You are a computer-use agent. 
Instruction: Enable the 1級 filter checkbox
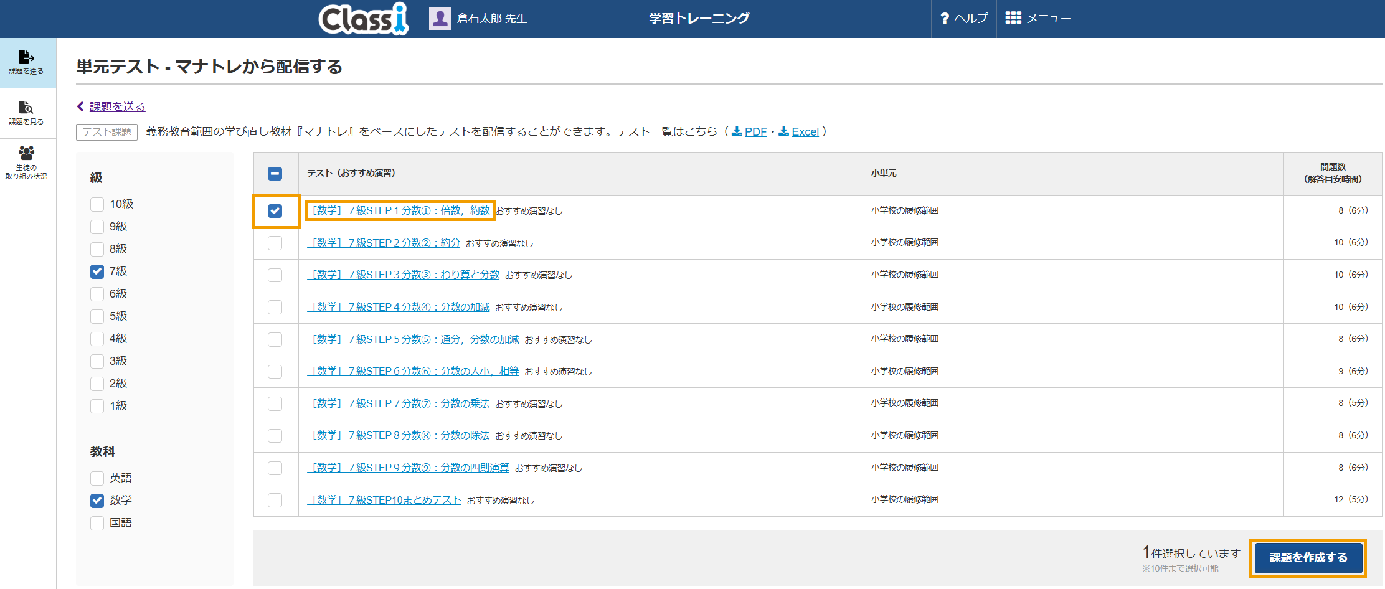click(x=97, y=406)
